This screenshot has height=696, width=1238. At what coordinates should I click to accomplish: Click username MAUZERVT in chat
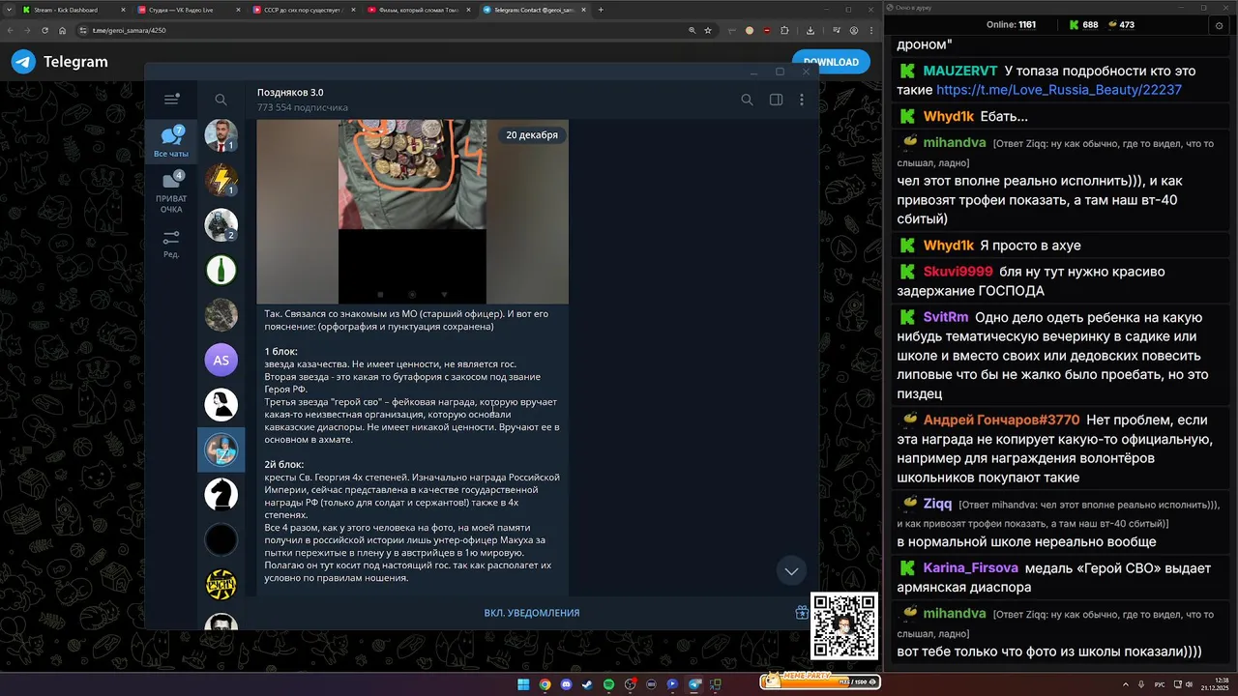962,72
